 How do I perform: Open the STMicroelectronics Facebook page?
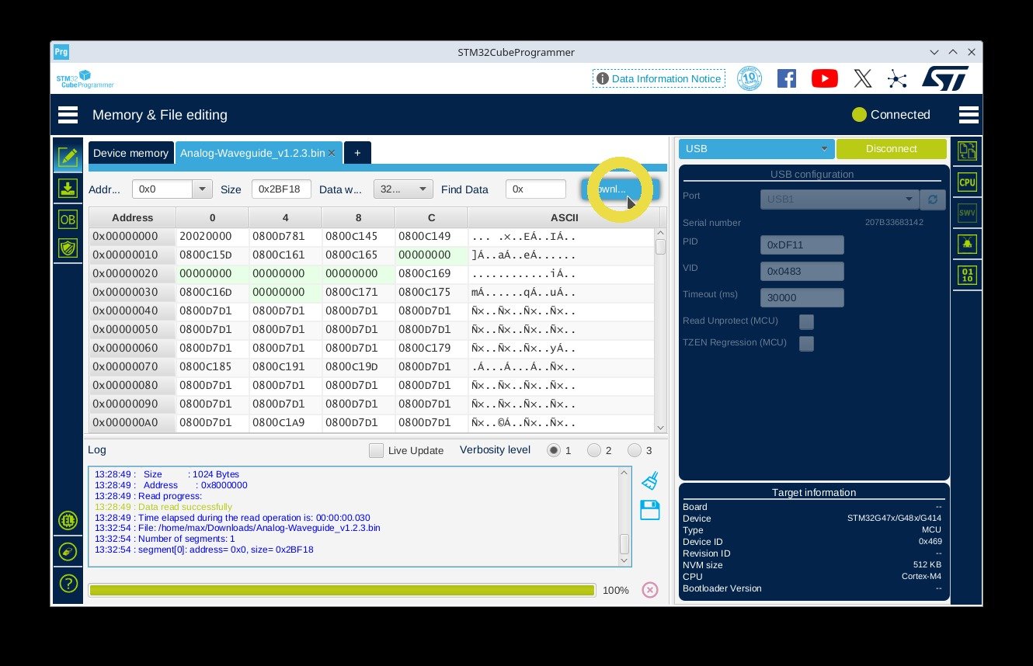787,78
